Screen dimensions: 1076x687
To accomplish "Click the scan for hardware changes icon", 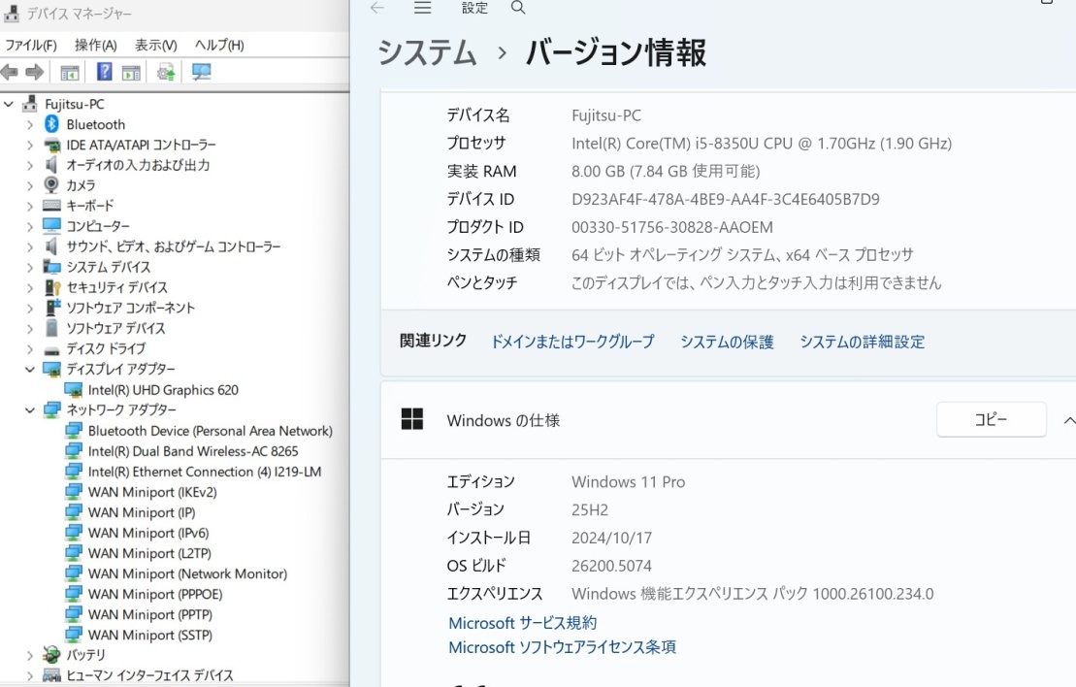I will pyautogui.click(x=202, y=72).
